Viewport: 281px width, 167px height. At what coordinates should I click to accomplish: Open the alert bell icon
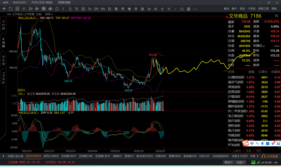(x=57, y=9)
